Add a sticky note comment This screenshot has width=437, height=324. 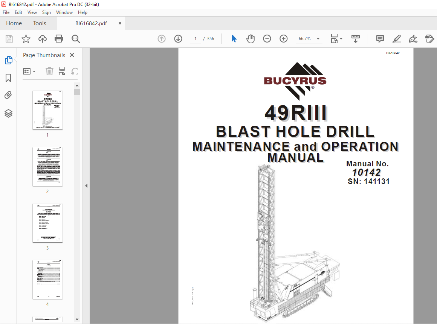380,39
